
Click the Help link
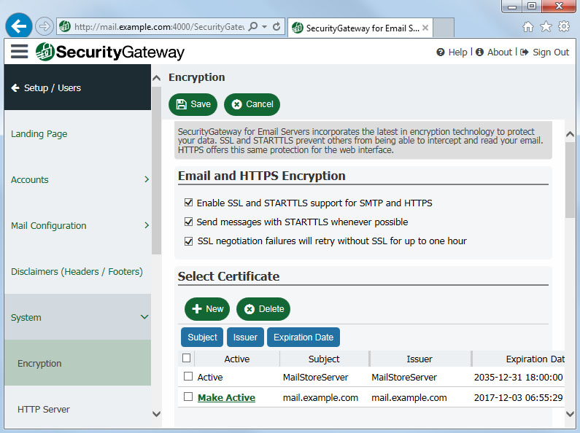click(458, 52)
